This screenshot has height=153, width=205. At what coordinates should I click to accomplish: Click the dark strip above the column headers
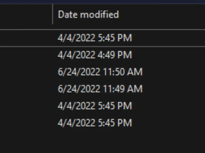coord(102,2)
